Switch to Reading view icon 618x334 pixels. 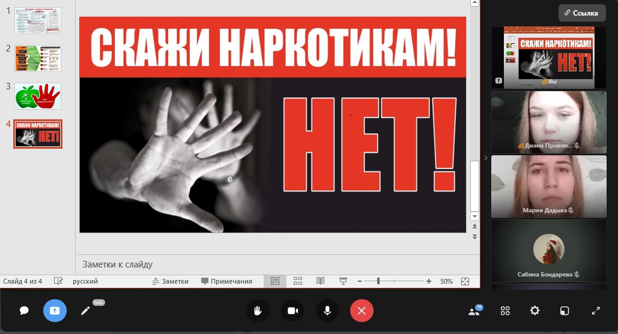(x=321, y=281)
